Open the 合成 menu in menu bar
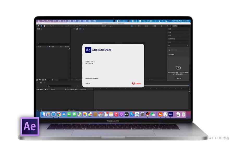This screenshot has width=232, height=142. coord(64,21)
